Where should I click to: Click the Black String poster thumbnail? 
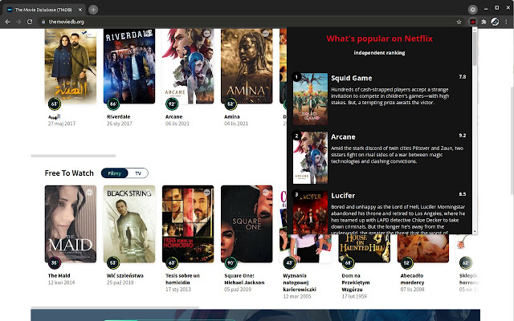129,224
